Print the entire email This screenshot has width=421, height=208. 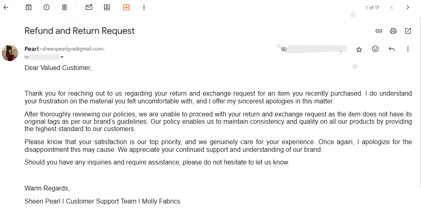pyautogui.click(x=393, y=31)
